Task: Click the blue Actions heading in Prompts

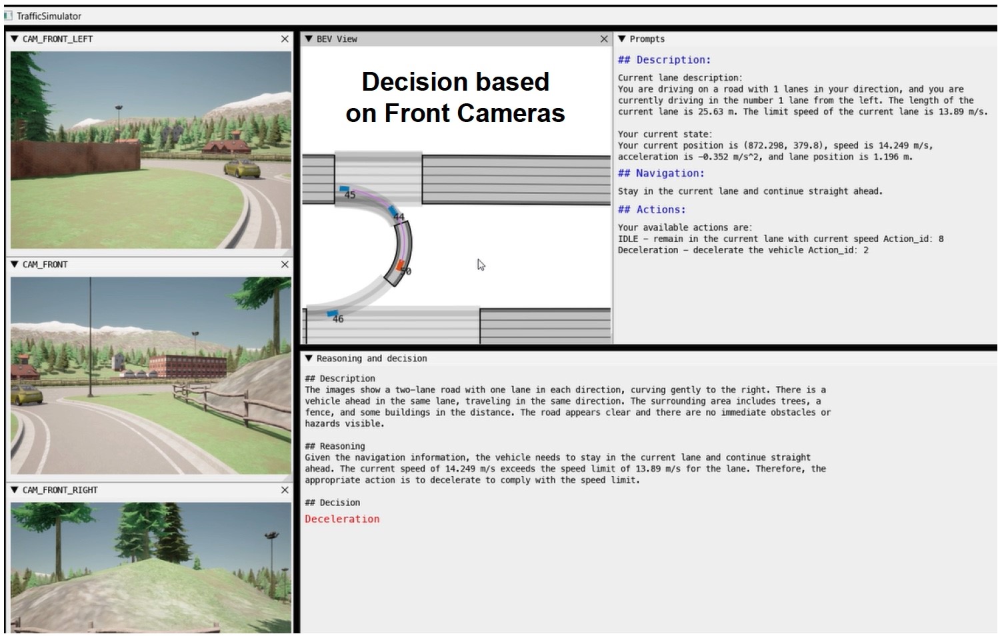Action: pyautogui.click(x=651, y=209)
